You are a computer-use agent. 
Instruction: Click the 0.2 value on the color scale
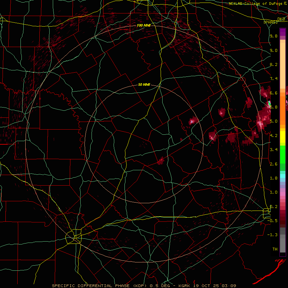point(274,207)
